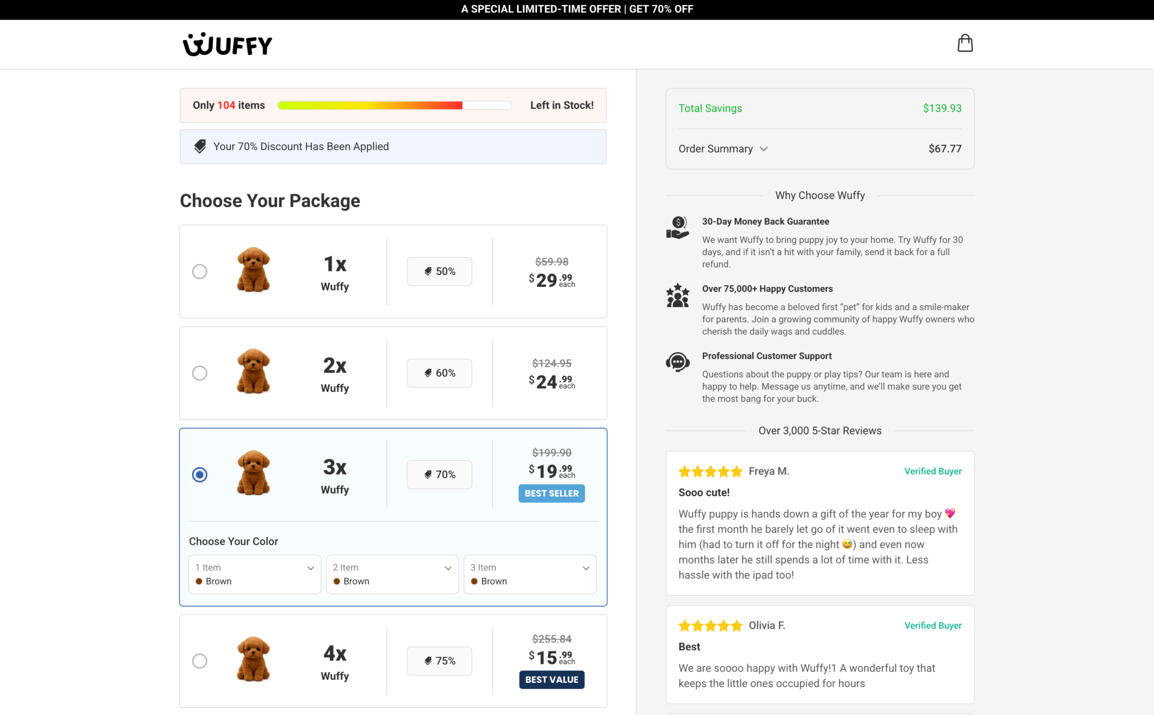
Task: Open the 3 Item color dropdown
Action: tap(530, 574)
